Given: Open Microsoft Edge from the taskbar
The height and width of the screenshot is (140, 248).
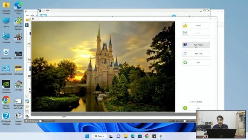Looking at the screenshot, I should (133, 136).
